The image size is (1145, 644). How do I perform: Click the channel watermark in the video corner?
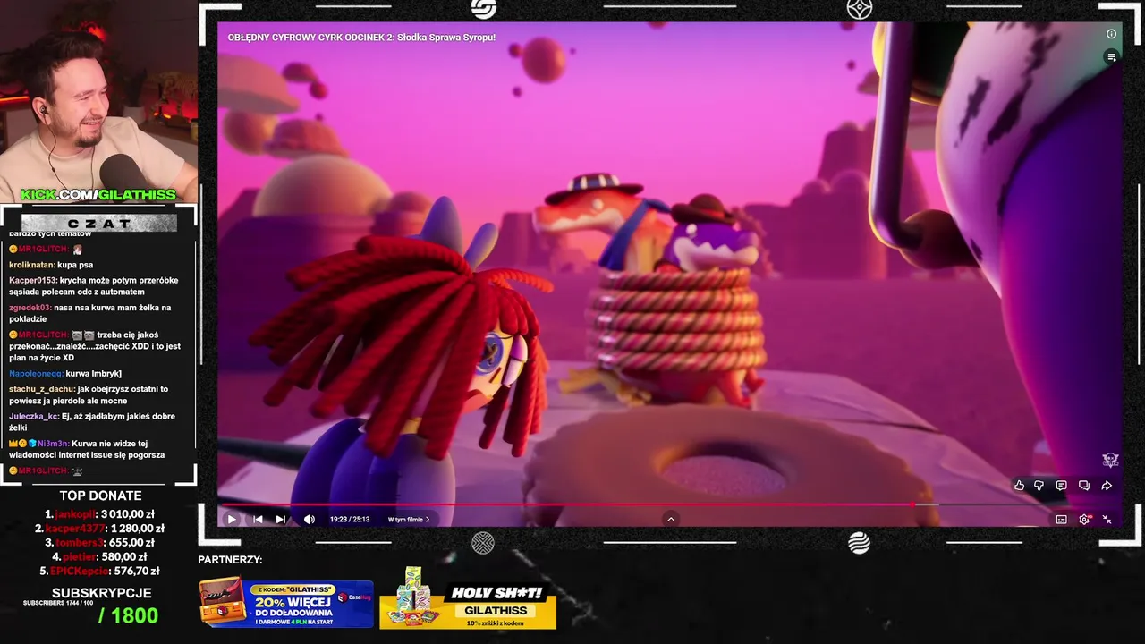pyautogui.click(x=1110, y=461)
